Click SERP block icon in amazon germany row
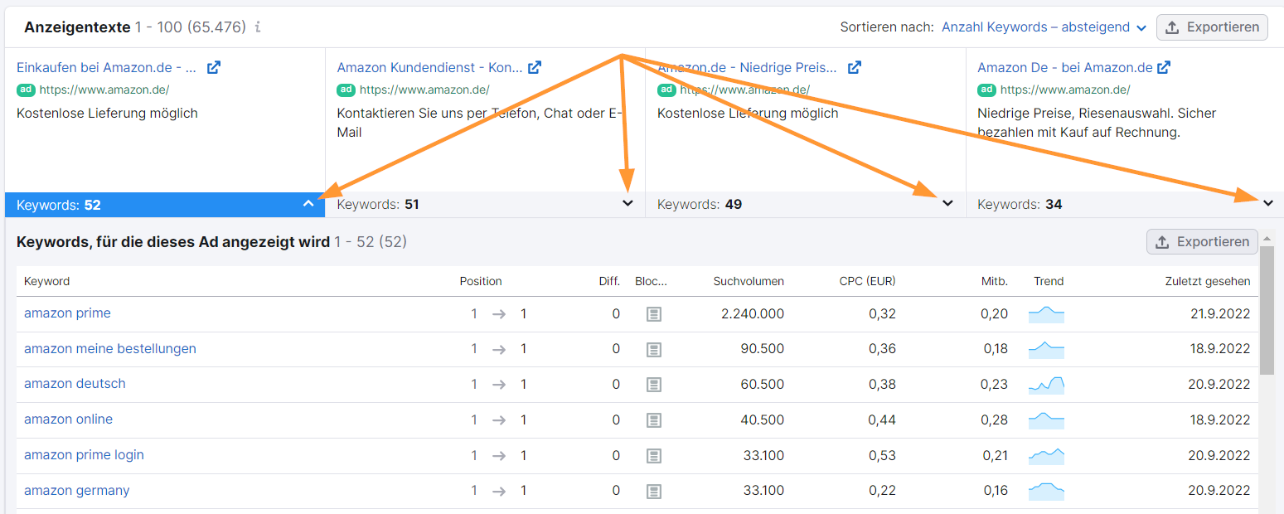Viewport: 1284px width, 514px height. click(x=654, y=492)
